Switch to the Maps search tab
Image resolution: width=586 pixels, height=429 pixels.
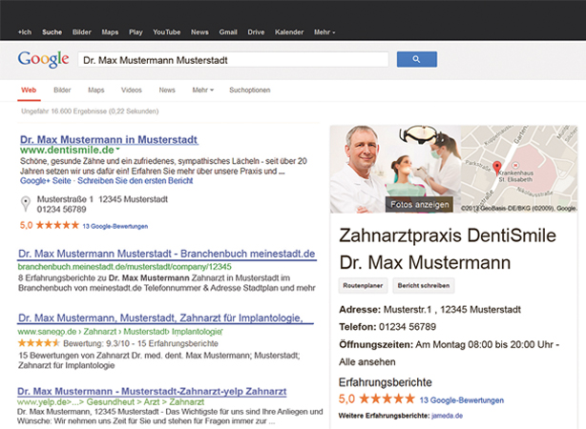[x=96, y=90]
